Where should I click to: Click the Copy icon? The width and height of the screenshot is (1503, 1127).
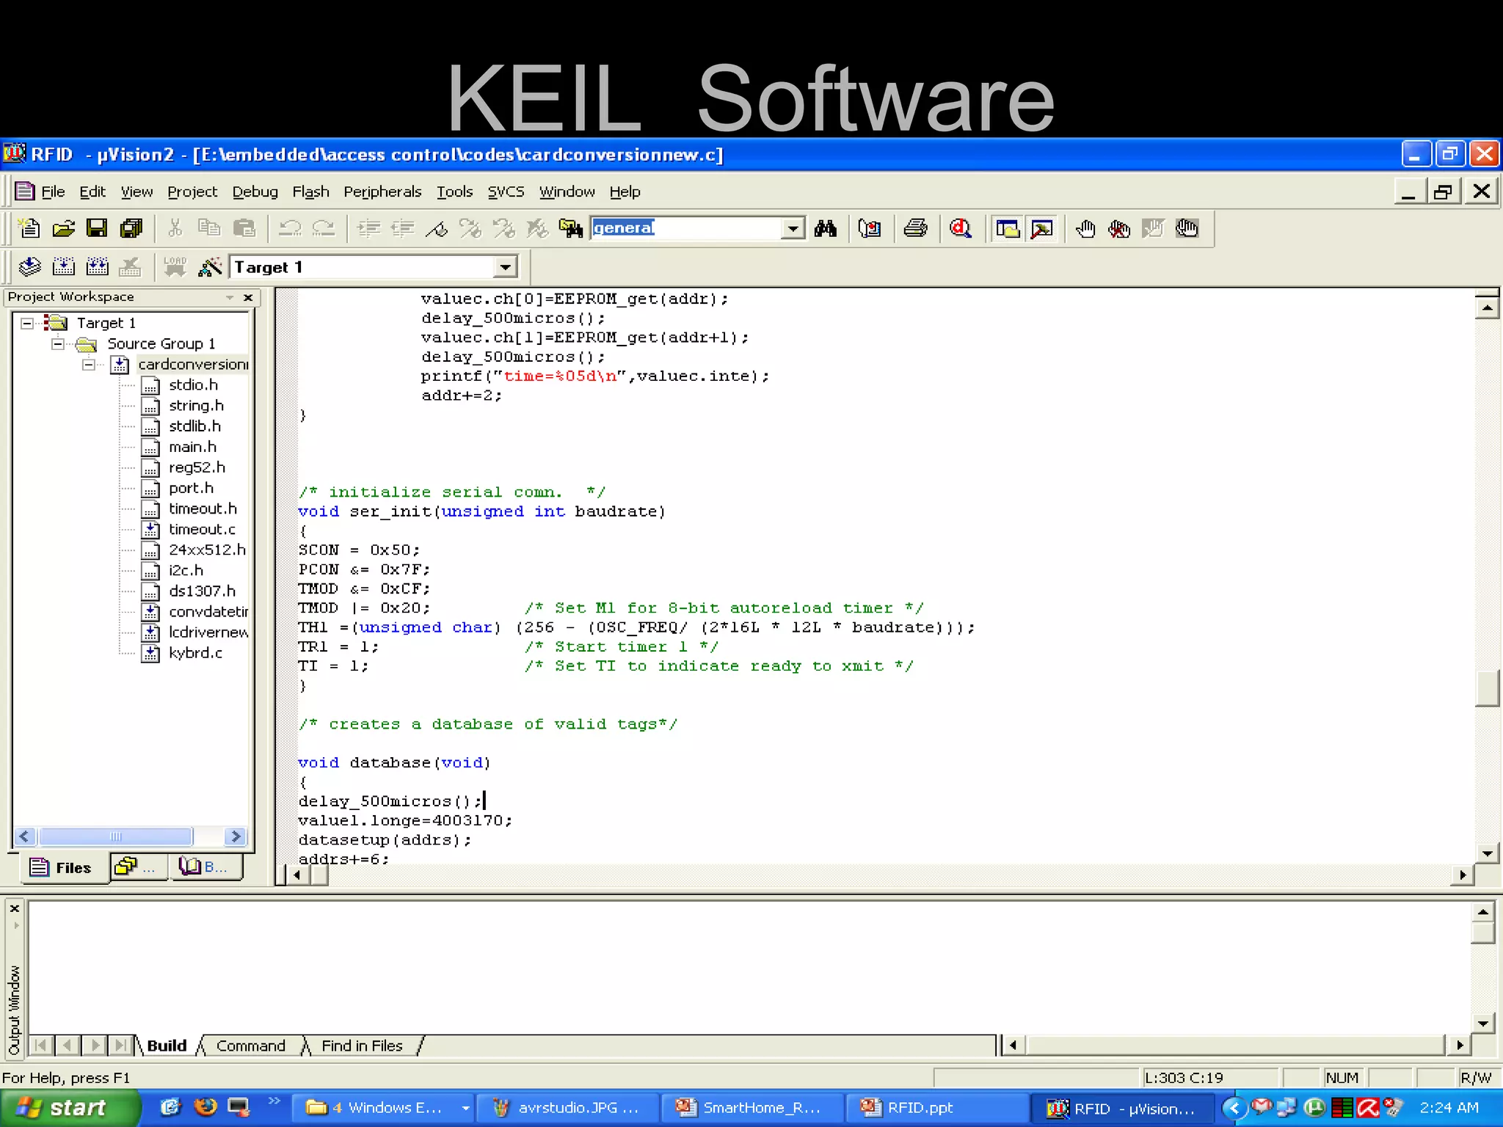(x=209, y=228)
